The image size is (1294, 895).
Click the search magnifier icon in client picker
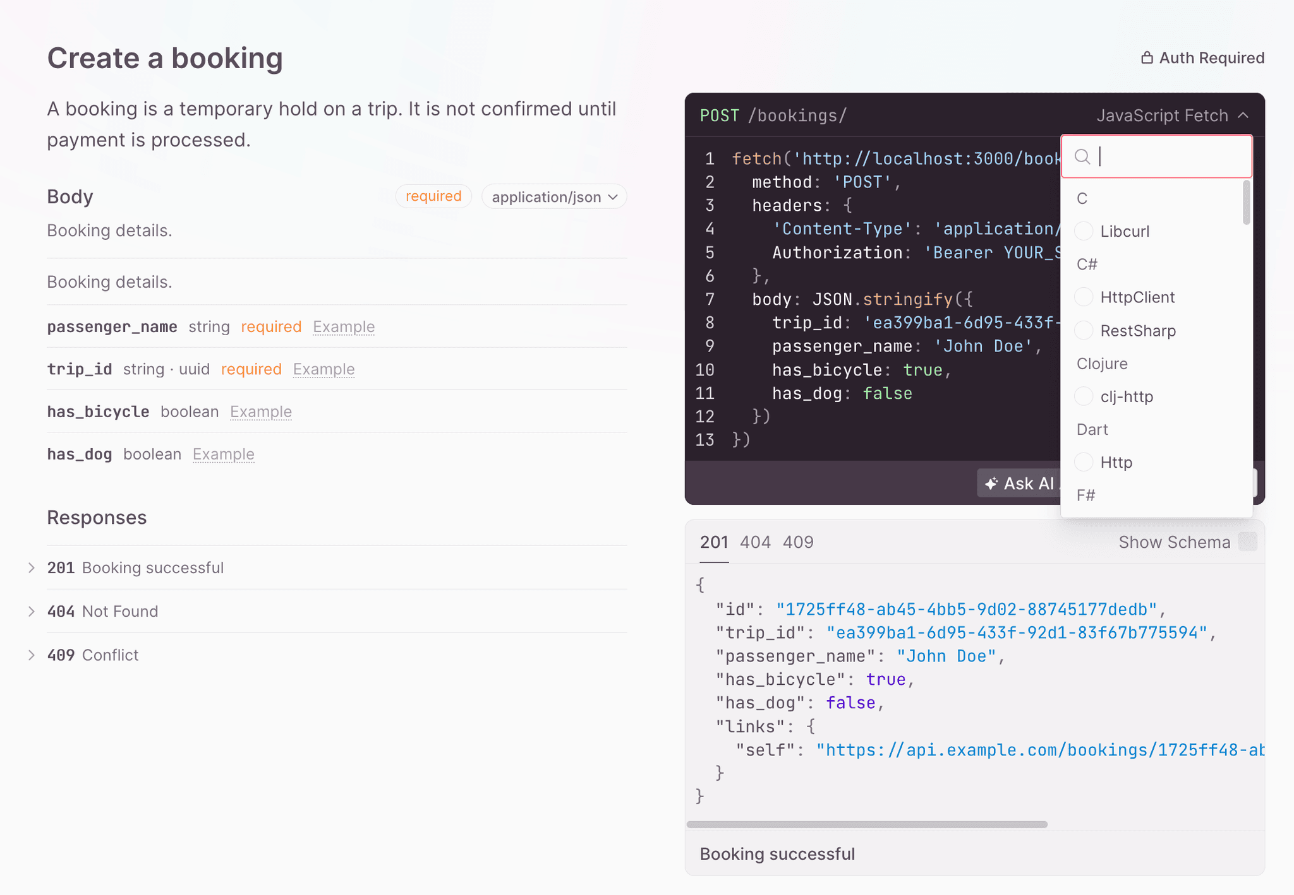[1082, 157]
